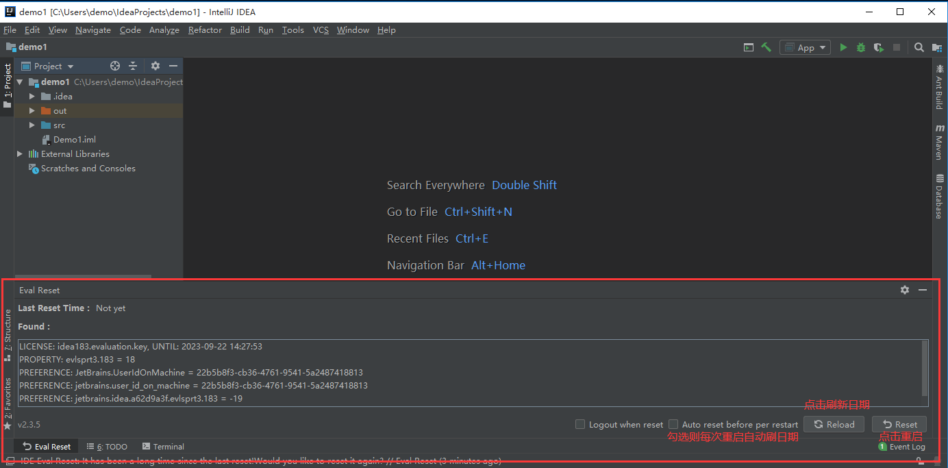Expand the External Libraries node

pos(20,154)
